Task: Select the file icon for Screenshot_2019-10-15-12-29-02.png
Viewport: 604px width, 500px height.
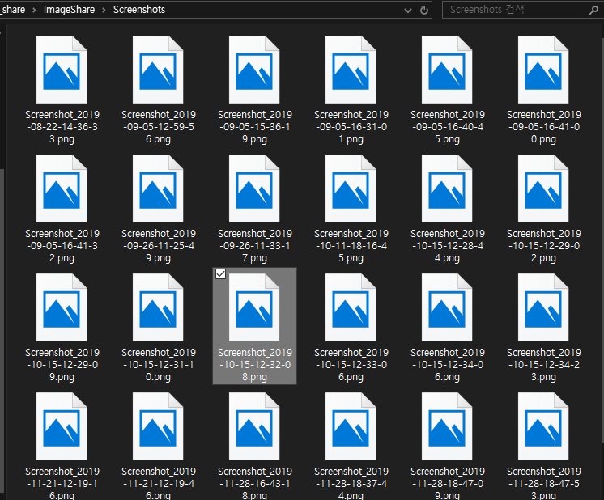Action: (x=543, y=189)
